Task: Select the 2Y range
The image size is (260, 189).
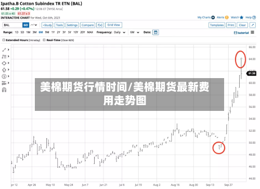Action: click(x=59, y=32)
